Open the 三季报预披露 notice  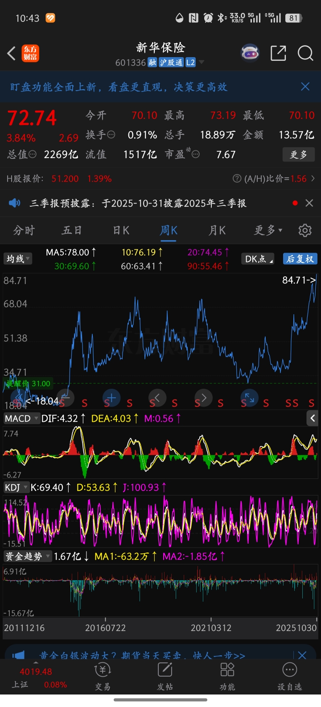coord(138,203)
